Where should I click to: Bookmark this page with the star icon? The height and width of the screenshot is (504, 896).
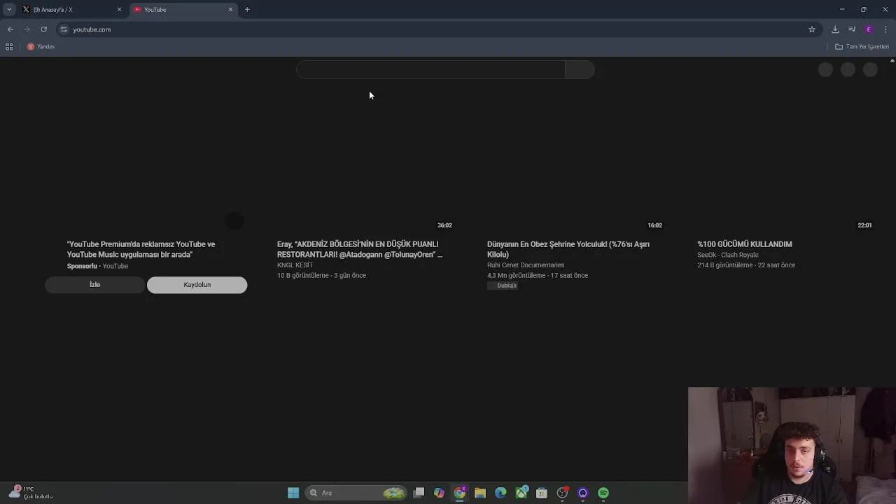click(812, 29)
